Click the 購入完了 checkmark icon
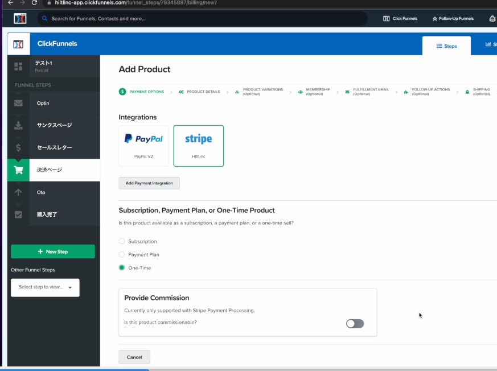Viewport: 497px width, 371px height. click(x=18, y=215)
